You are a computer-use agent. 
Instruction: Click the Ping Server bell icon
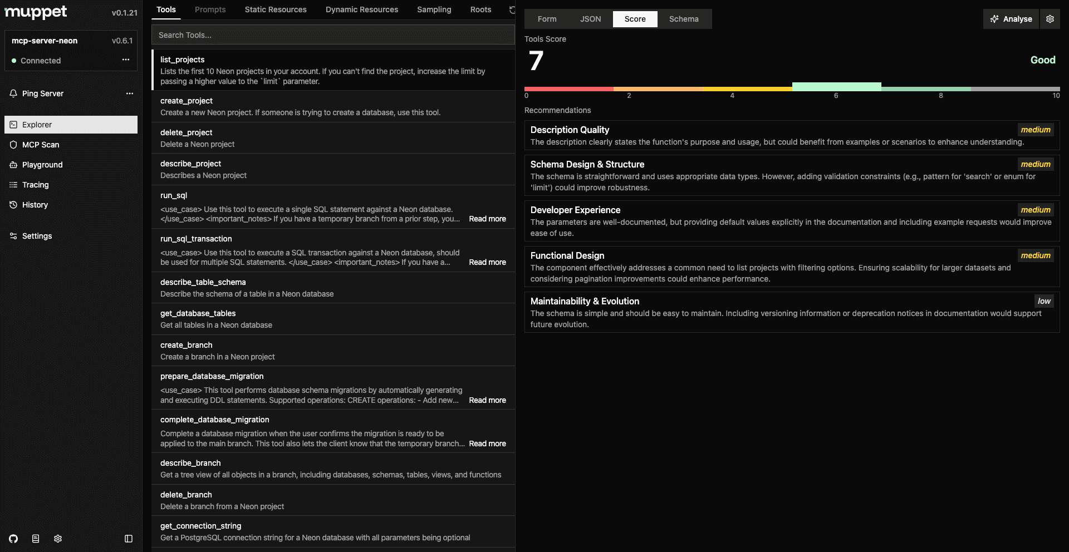pyautogui.click(x=12, y=93)
